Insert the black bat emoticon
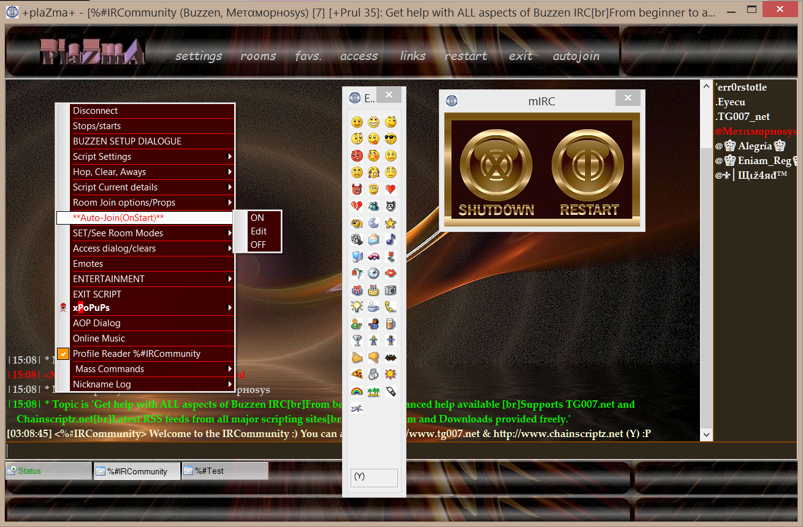803x527 pixels. 390,357
